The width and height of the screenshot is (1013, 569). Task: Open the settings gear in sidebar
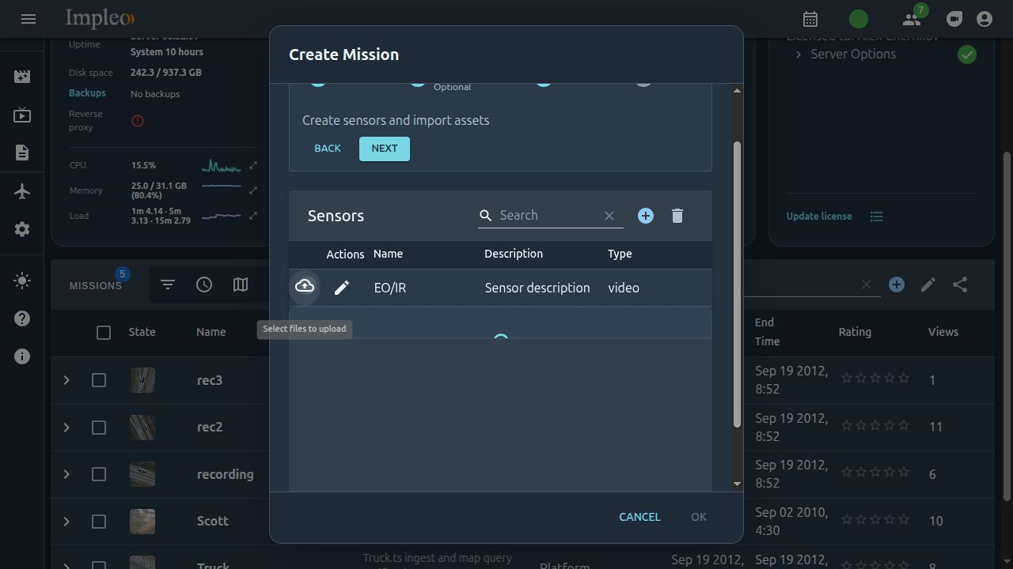pos(22,229)
